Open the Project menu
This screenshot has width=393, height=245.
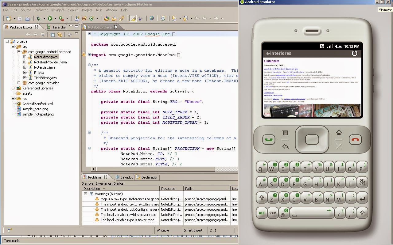pos(87,10)
